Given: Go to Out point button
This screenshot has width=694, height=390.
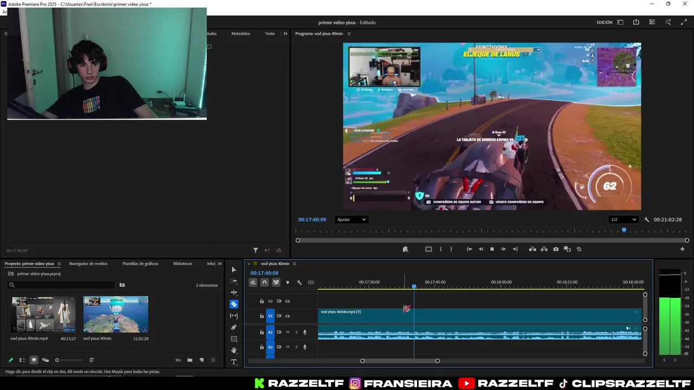Looking at the screenshot, I should (x=515, y=249).
